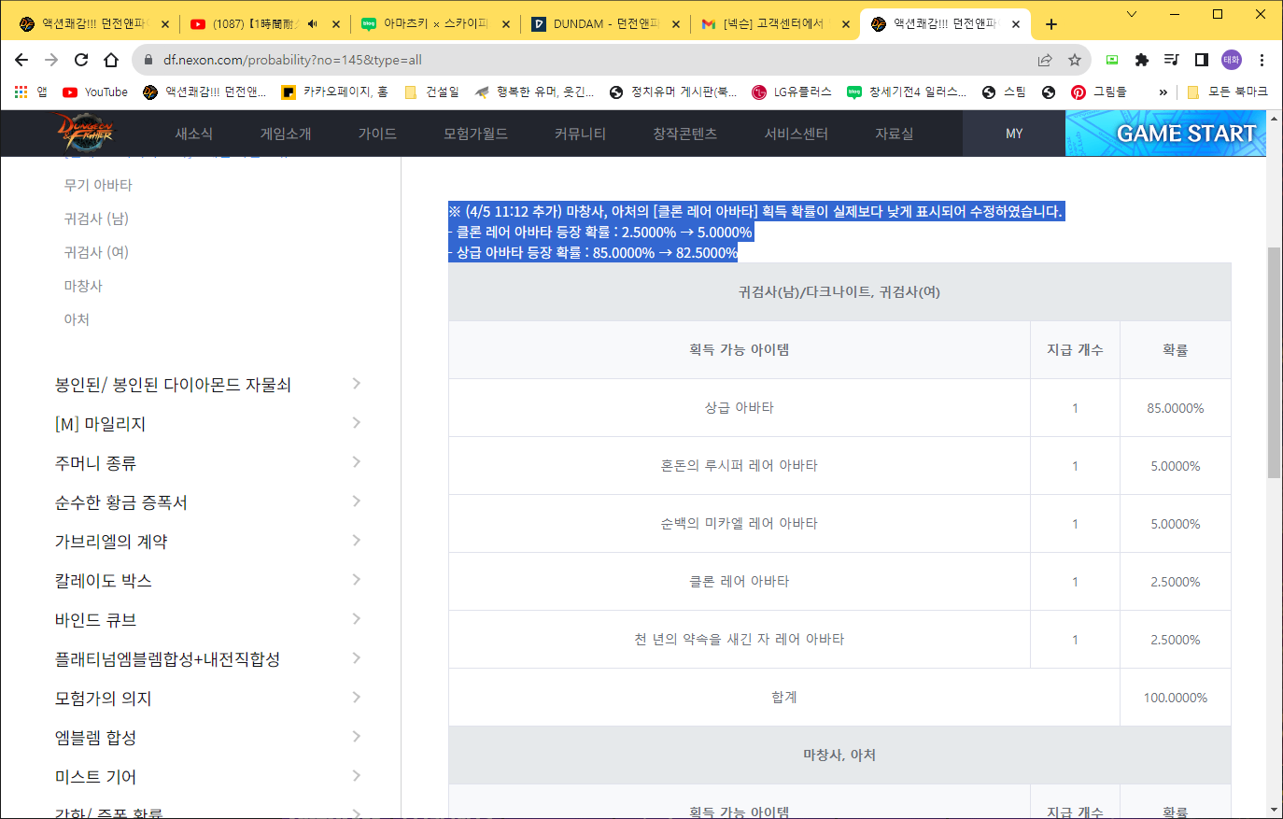The image size is (1283, 819).
Task: Expand 순수한 황금 증폭서 section
Action: [356, 501]
